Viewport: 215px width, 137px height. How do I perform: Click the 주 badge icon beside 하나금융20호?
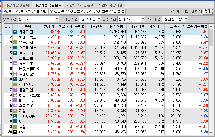[15, 95]
